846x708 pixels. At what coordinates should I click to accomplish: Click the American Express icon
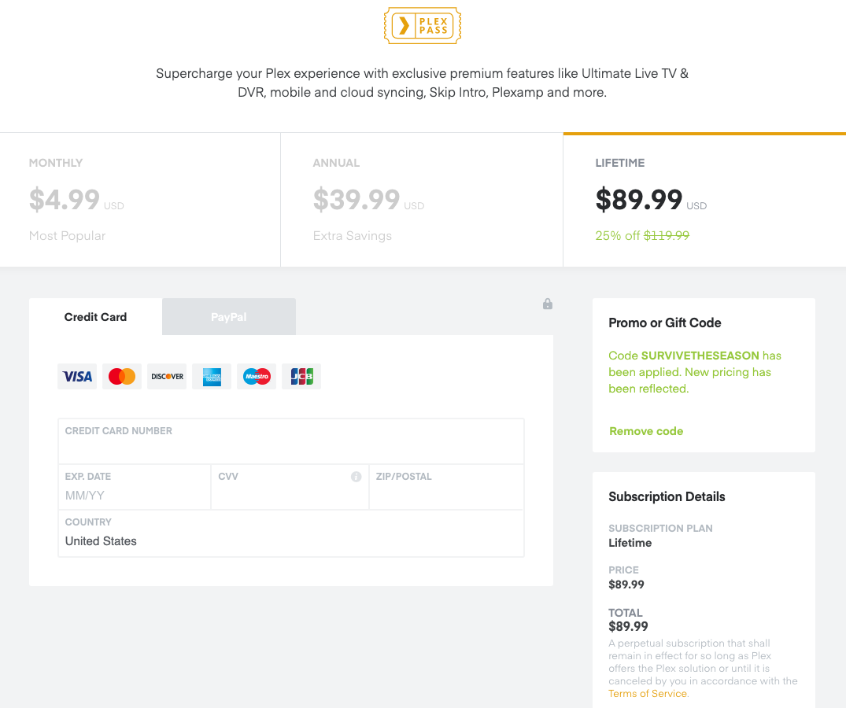pos(212,377)
